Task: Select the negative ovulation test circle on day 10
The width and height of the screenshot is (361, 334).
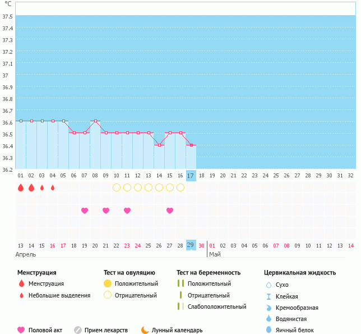Action: point(117,187)
